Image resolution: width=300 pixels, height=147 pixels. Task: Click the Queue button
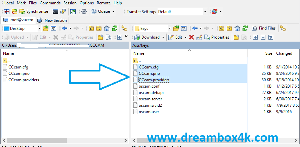coord(101,11)
